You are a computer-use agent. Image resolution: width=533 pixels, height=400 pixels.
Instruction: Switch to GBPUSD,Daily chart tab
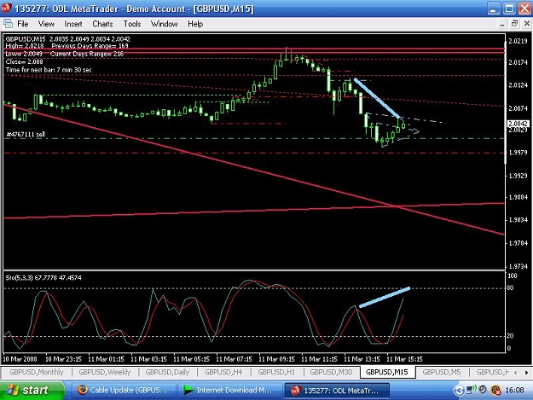point(167,372)
